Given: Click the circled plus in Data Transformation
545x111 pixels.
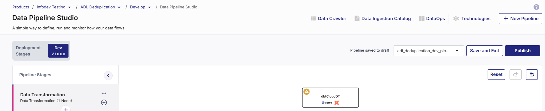Looking at the screenshot, I should (x=104, y=102).
